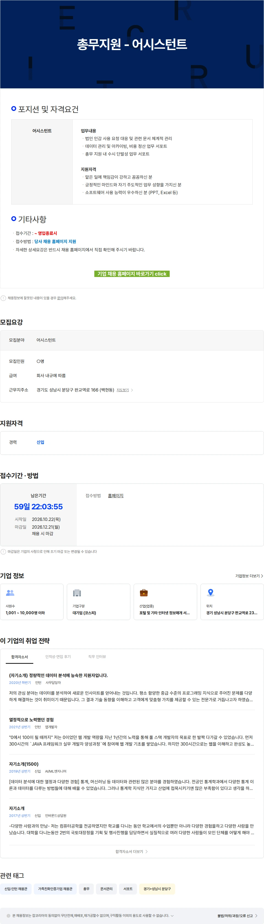Screen dimensions: 264x924
Task: Click chevron next to 지도보기
Action: pyautogui.click(x=132, y=390)
